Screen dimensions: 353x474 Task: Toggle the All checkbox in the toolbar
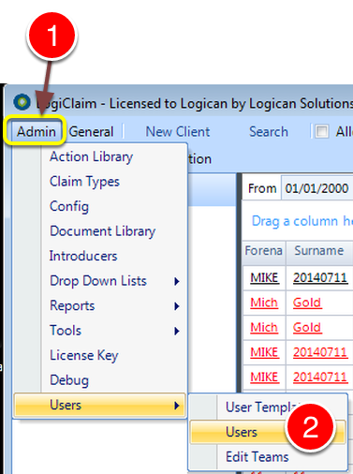coord(321,131)
